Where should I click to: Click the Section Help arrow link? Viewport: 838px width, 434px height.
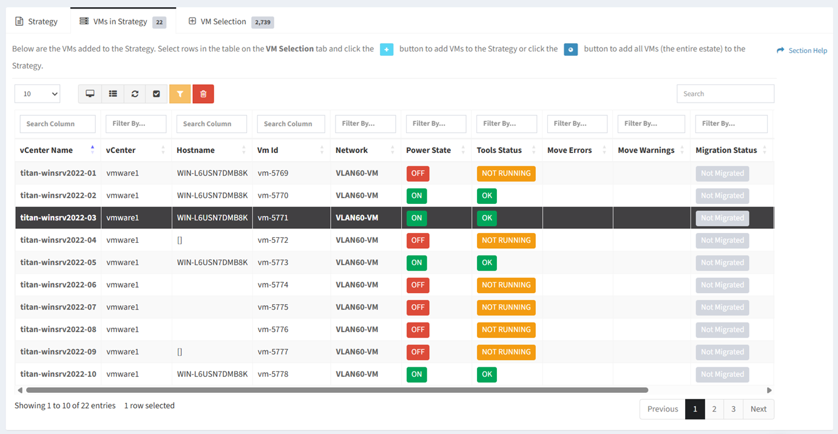[x=802, y=50]
